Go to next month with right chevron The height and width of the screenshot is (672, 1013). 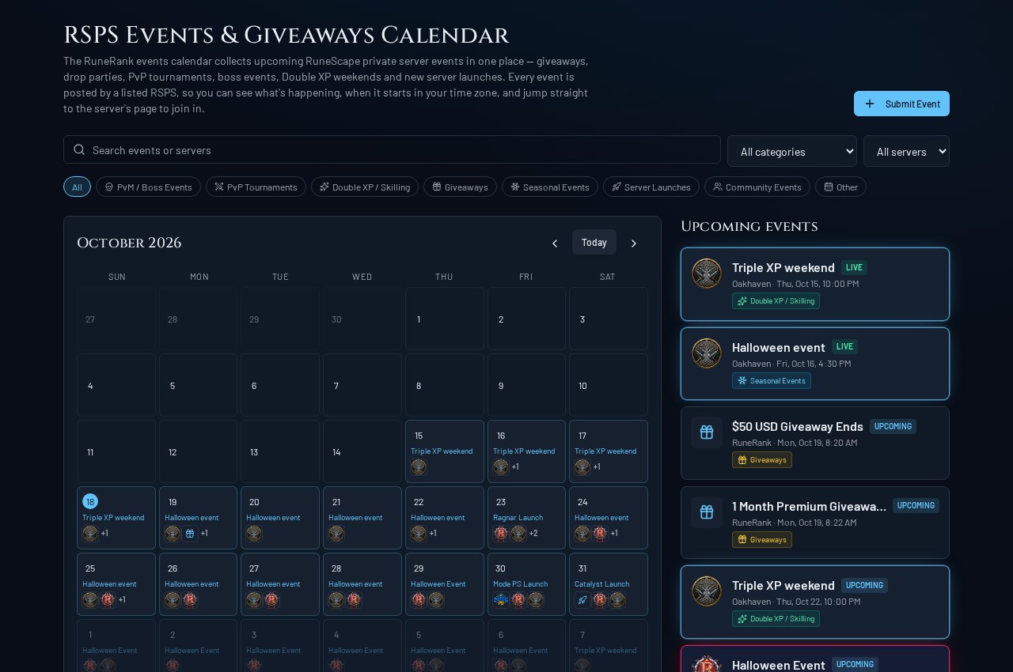tap(634, 244)
